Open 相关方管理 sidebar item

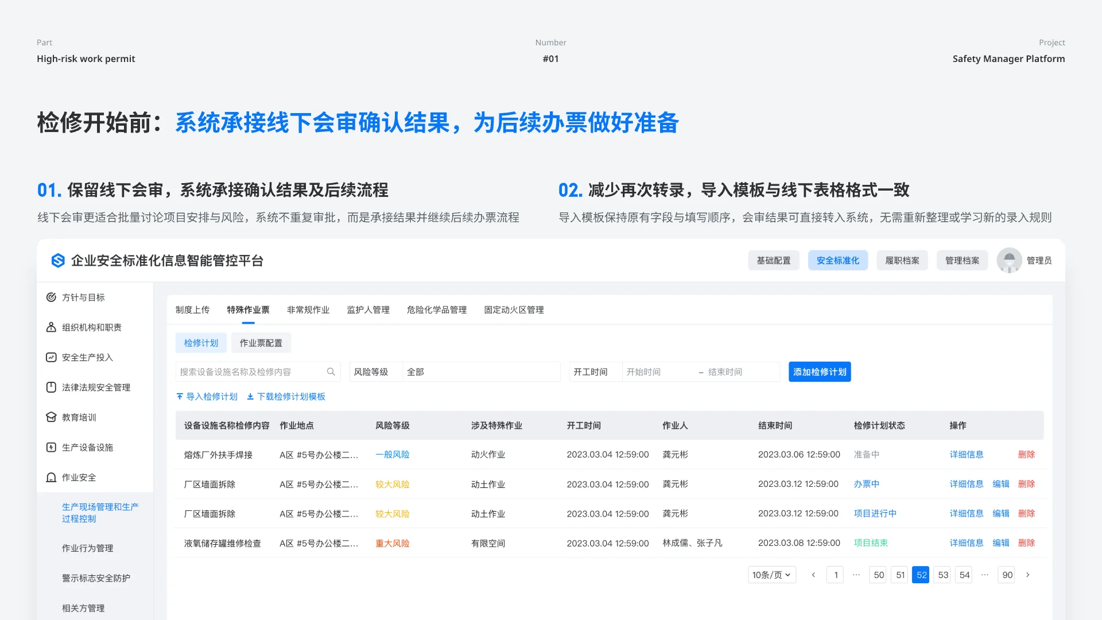[83, 608]
